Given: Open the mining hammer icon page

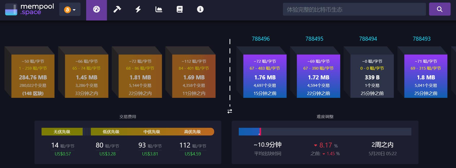Looking at the screenshot, I should click(117, 10).
